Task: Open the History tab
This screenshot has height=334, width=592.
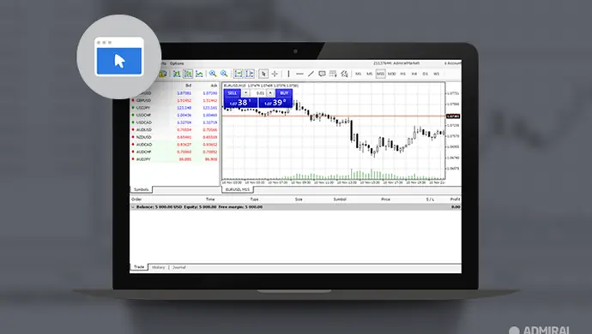Action: pyautogui.click(x=159, y=267)
